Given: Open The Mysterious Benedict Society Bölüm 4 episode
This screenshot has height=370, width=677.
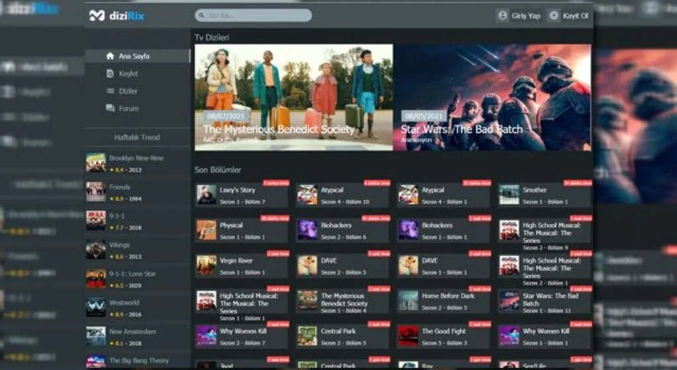Looking at the screenshot, I should 343,301.
